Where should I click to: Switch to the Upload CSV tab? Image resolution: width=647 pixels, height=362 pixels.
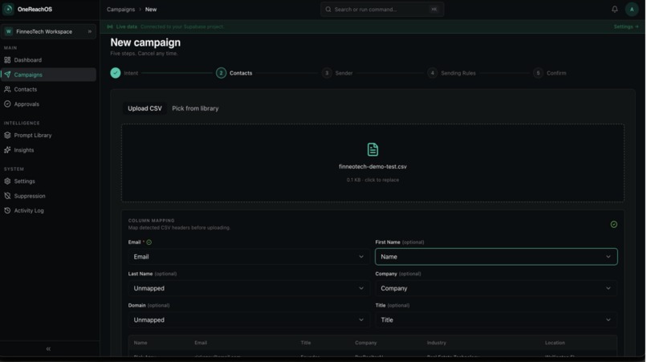point(144,108)
